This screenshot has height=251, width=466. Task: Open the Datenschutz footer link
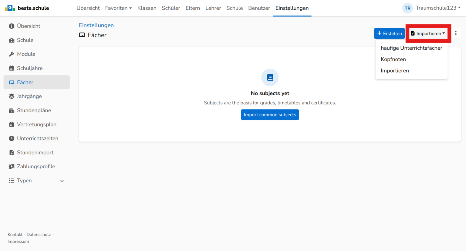click(x=39, y=235)
